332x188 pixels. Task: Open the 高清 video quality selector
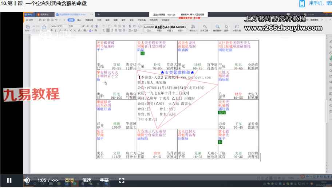click(x=69, y=180)
